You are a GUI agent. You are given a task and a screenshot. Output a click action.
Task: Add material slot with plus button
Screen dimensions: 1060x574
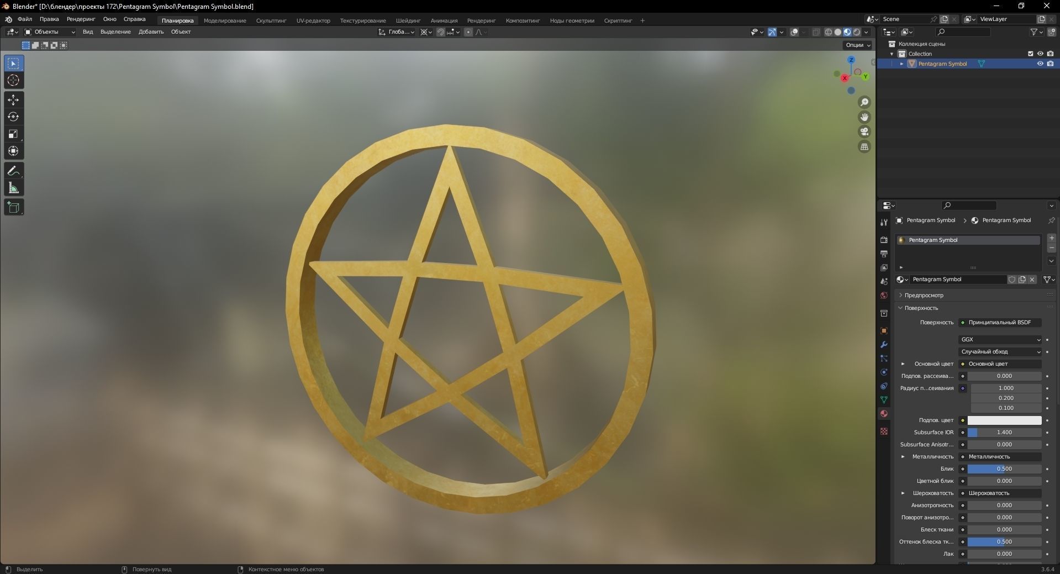(1052, 238)
